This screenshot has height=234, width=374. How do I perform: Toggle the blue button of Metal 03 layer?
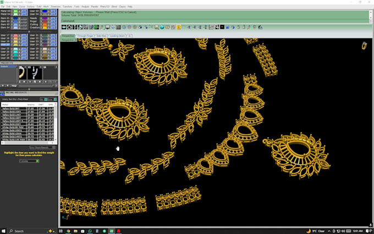point(24,11)
